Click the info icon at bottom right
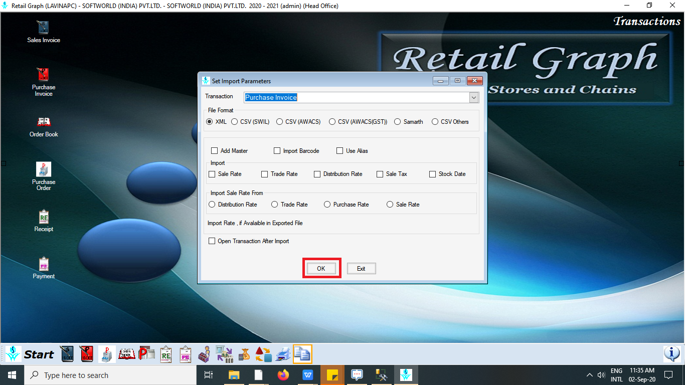Image resolution: width=685 pixels, height=385 pixels. 671,354
